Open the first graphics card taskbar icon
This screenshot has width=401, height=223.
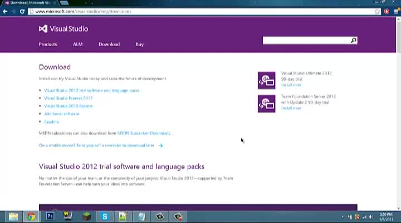pos(160,217)
